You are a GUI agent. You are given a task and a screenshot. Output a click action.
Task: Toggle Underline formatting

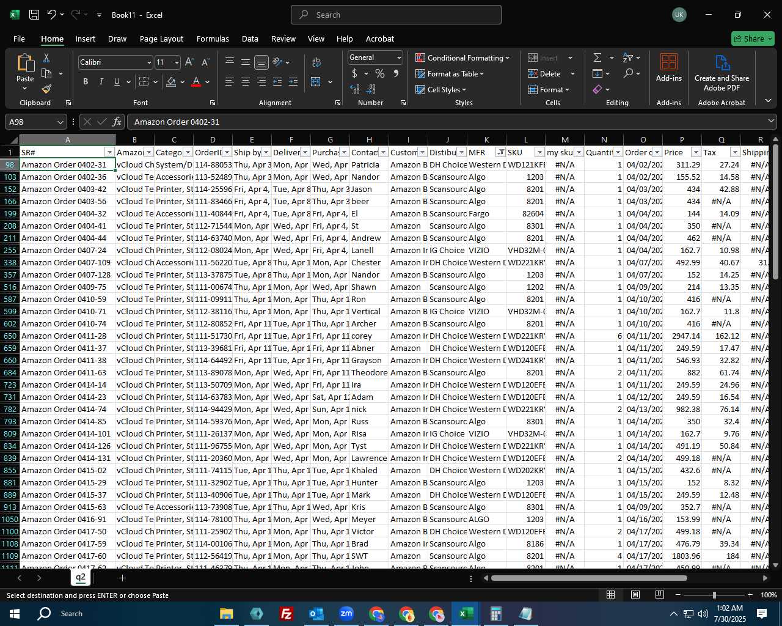coord(117,82)
